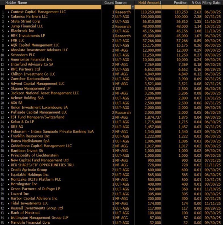The width and height of the screenshot is (223, 225).
Task: Click the Position filter input field
Action: coord(175,7)
